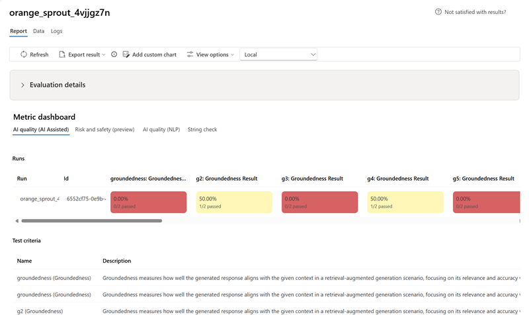Click the groundedness 0.00% red result cell

[149, 202]
